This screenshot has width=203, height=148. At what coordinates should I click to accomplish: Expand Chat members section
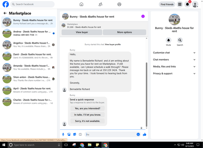[x=174, y=59]
